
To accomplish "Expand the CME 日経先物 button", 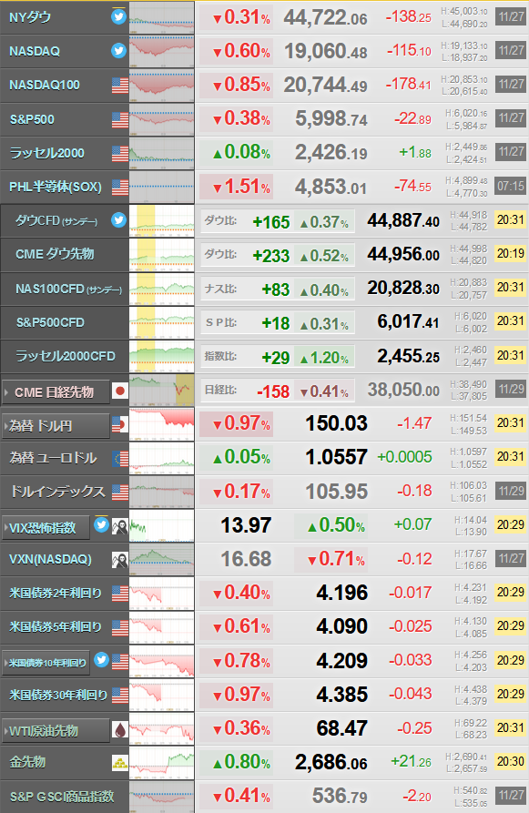I will tap(56, 392).
